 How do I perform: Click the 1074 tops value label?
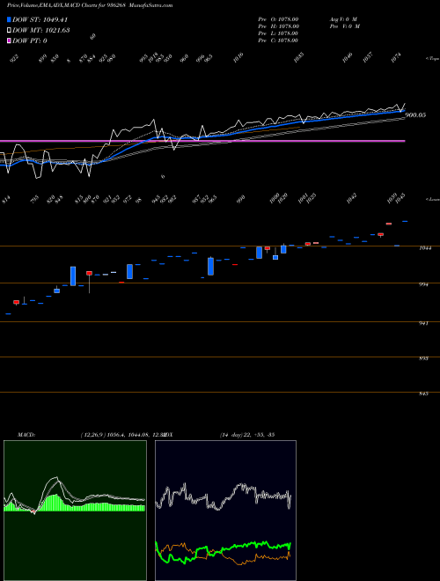coord(396,57)
